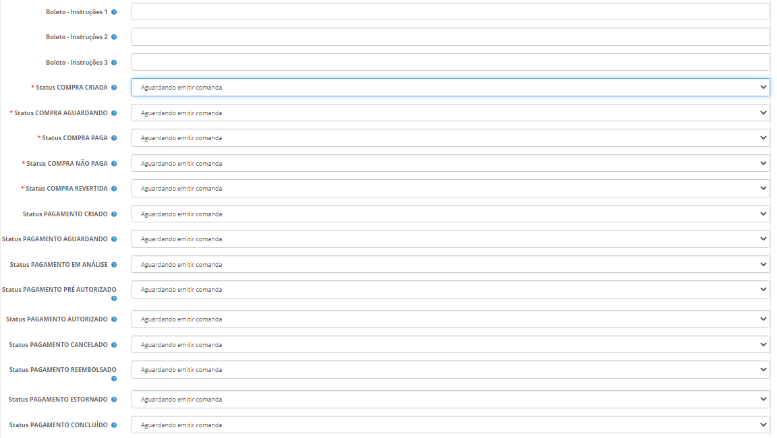Expand the Status PAGAMENTO AGUARDANDO select box

coord(450,239)
